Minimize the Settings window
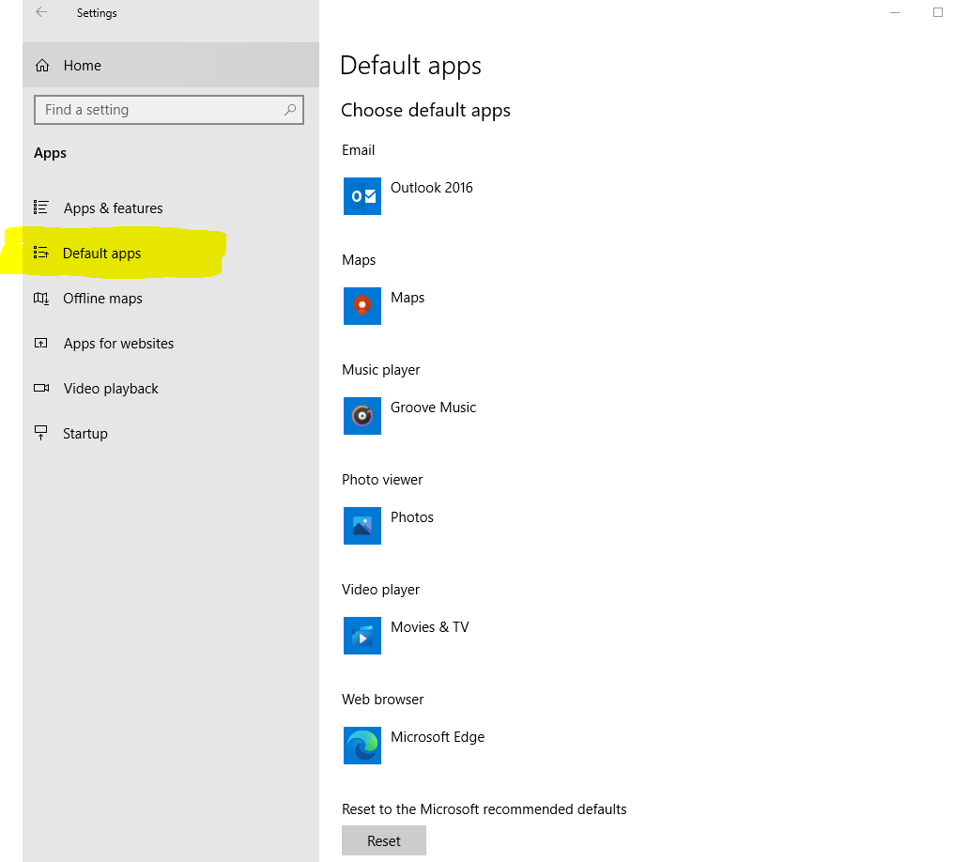Image resolution: width=954 pixels, height=862 pixels. [x=894, y=12]
